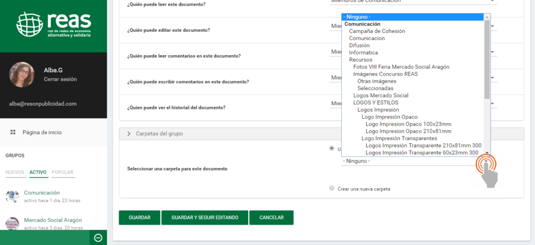Screen dimensions: 535x245
Task: Open the Comunicación group avatar icon
Action: click(13, 196)
